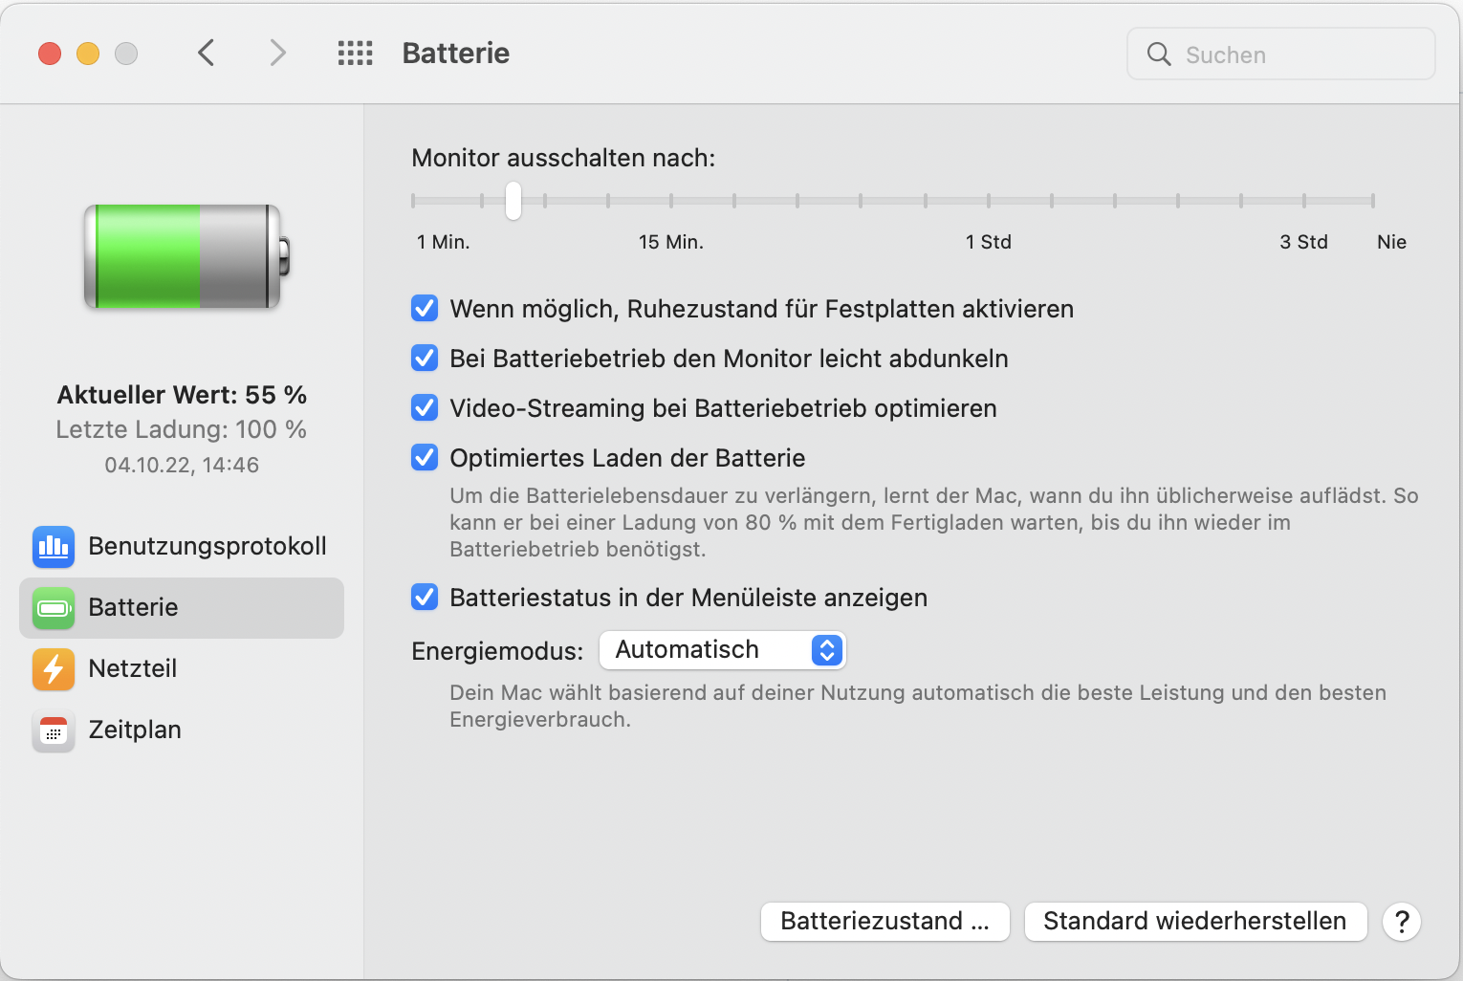Open the Energiemodus Automatisch dropdown
Screen dimensions: 1463x981
[722, 650]
